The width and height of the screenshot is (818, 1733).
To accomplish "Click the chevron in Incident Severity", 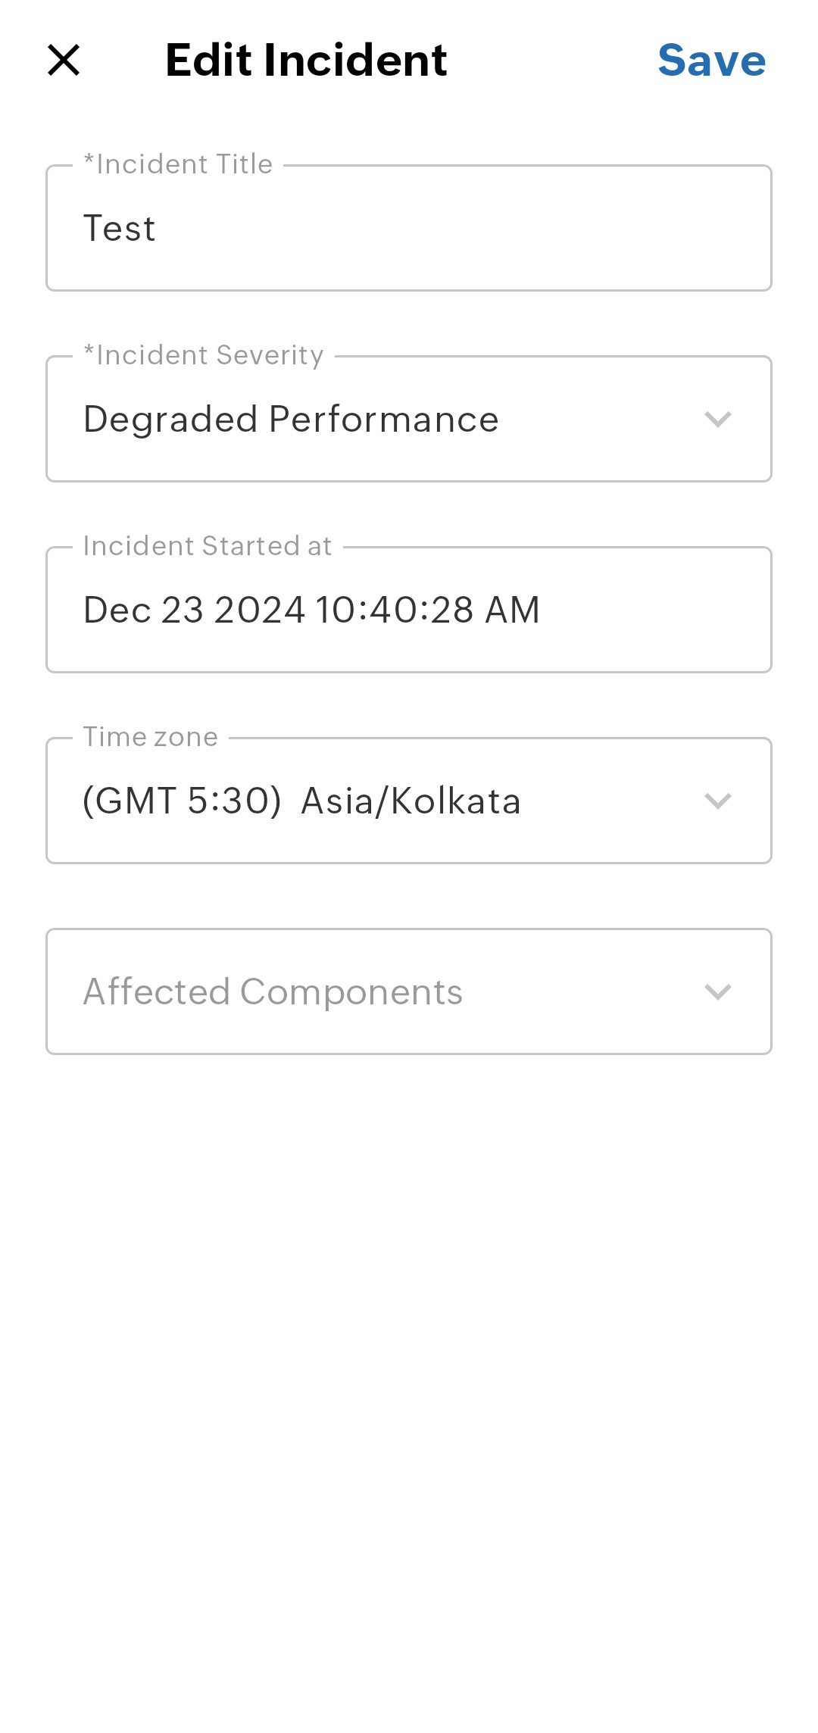I will (x=717, y=420).
